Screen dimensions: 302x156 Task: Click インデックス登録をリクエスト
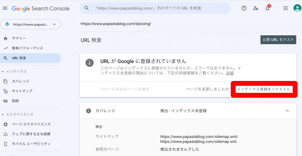pos(263,89)
